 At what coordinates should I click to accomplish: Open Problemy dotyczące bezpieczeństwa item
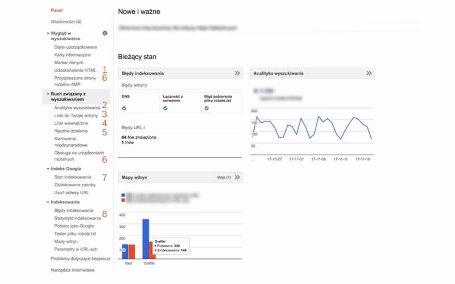pos(80,259)
